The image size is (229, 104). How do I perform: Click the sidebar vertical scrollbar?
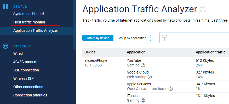(75, 25)
